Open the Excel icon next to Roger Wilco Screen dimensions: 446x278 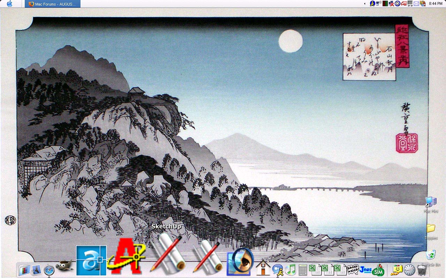coord(340,270)
